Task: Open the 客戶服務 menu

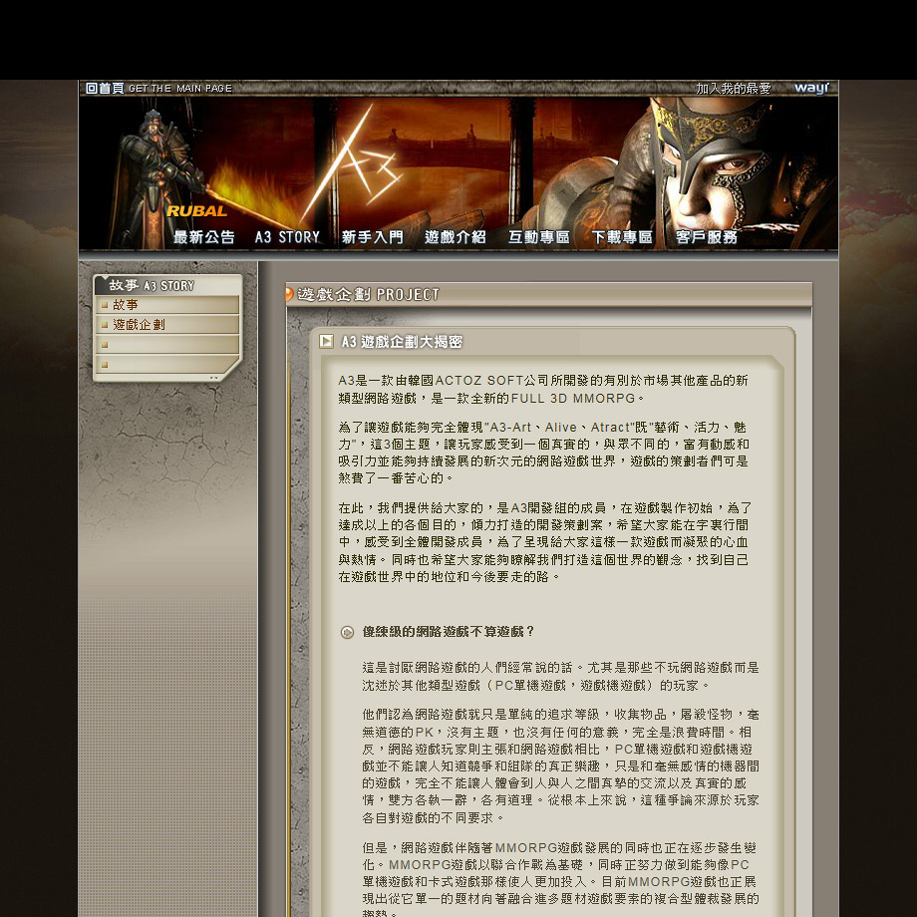Action: (x=706, y=237)
